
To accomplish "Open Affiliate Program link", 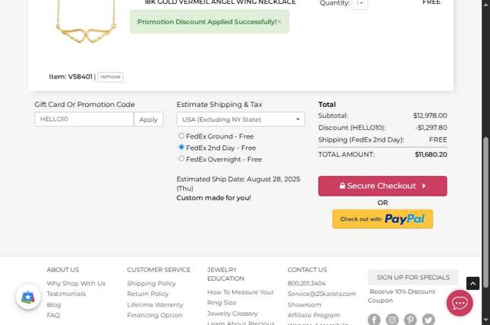I will [x=314, y=315].
